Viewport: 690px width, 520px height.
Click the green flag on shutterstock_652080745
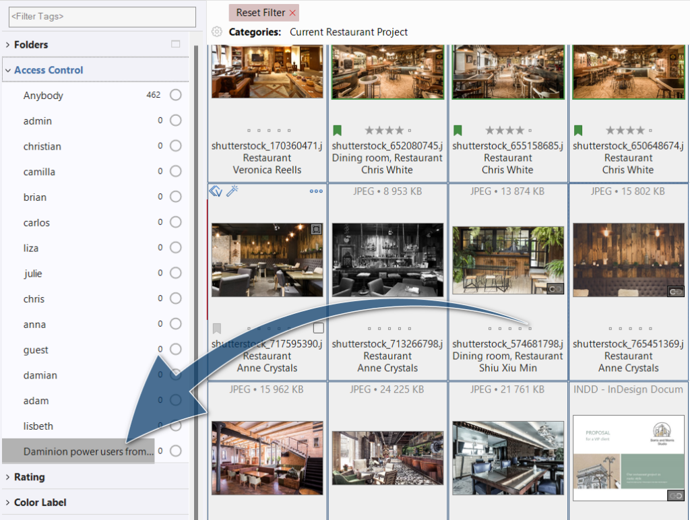click(x=337, y=130)
